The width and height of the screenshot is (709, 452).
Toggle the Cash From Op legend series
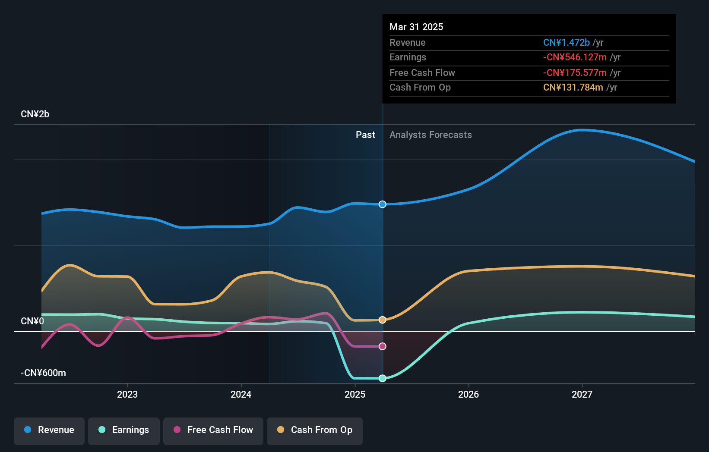[x=315, y=431]
